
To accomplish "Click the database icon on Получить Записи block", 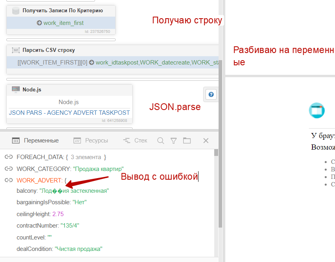I will coord(15,11).
